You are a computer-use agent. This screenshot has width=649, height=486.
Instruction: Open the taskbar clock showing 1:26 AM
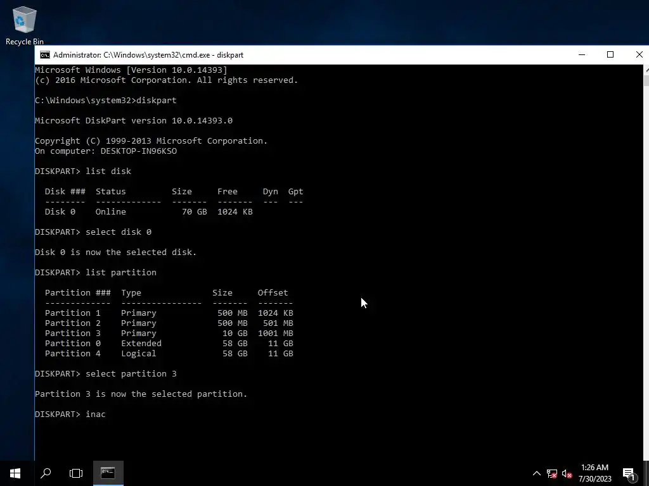coord(594,473)
